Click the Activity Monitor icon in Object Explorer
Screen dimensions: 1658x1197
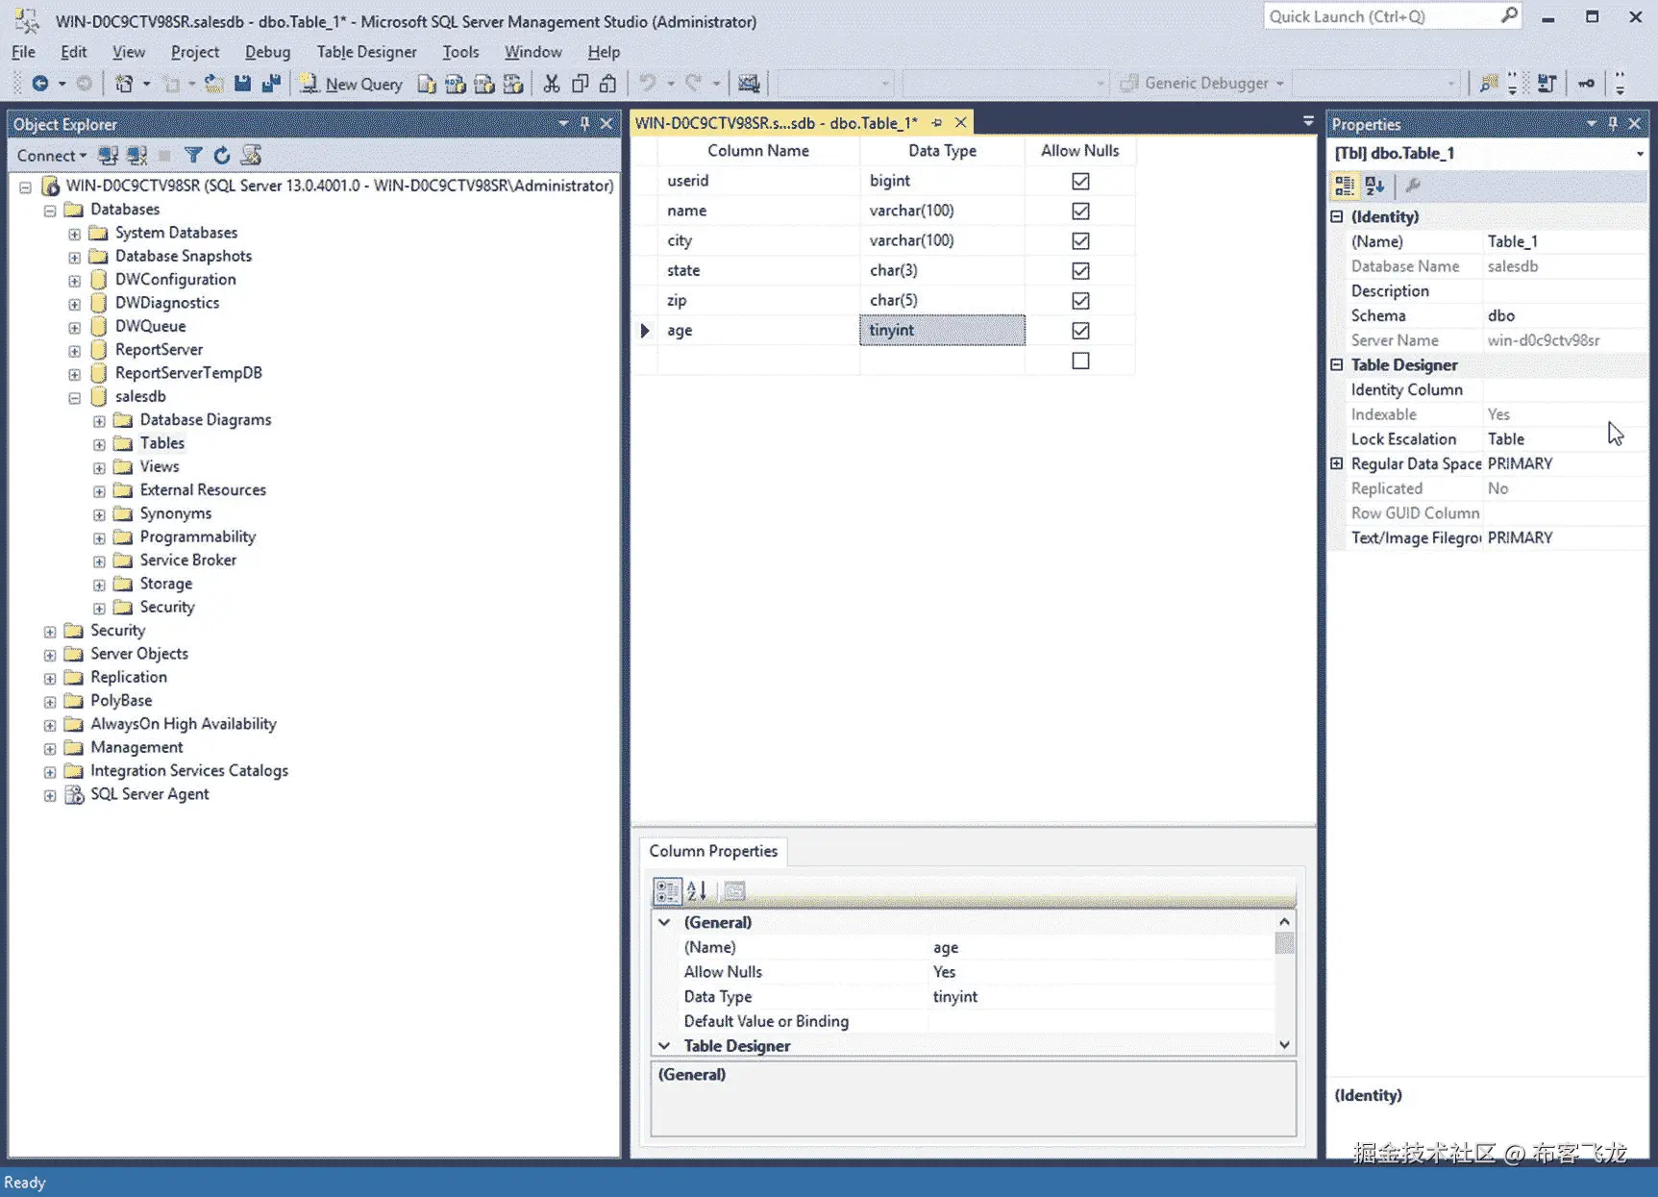pyautogui.click(x=252, y=156)
